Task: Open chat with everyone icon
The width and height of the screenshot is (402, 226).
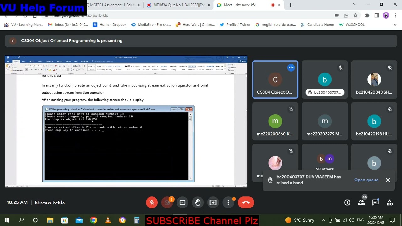Action: click(x=376, y=202)
